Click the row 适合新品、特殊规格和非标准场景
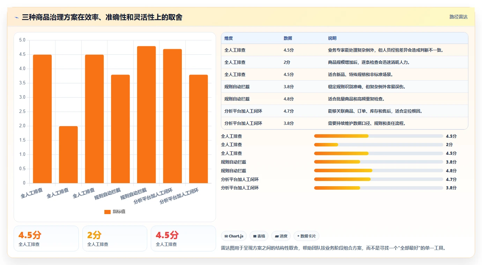This screenshot has width=482, height=265. 344,74
